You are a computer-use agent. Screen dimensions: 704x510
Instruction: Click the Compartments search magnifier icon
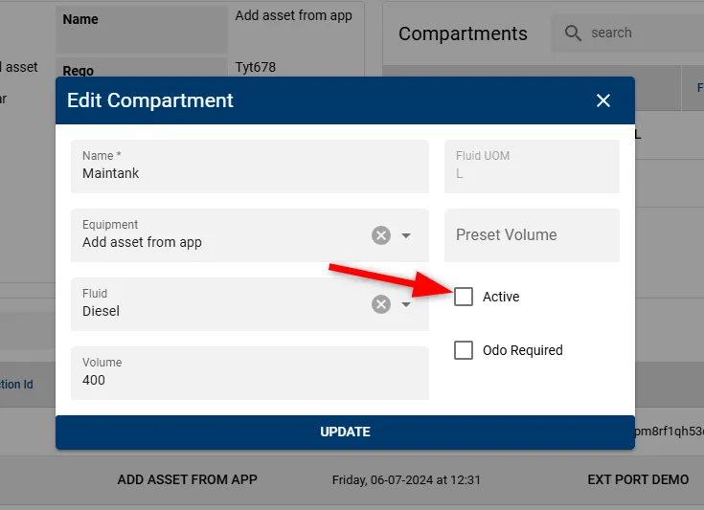click(x=573, y=33)
